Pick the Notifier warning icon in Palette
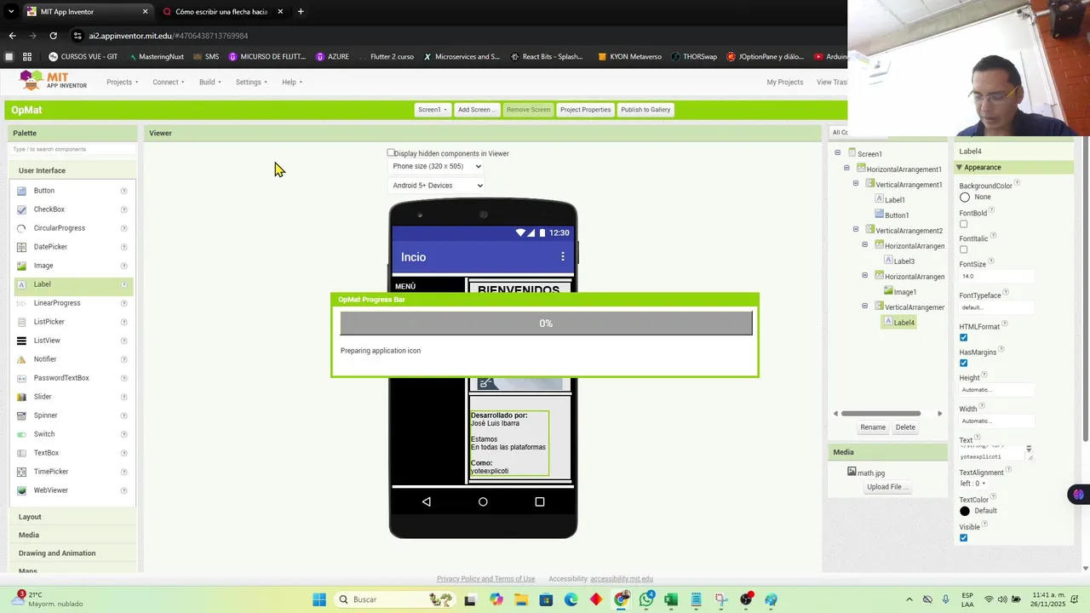The image size is (1090, 613). point(22,359)
